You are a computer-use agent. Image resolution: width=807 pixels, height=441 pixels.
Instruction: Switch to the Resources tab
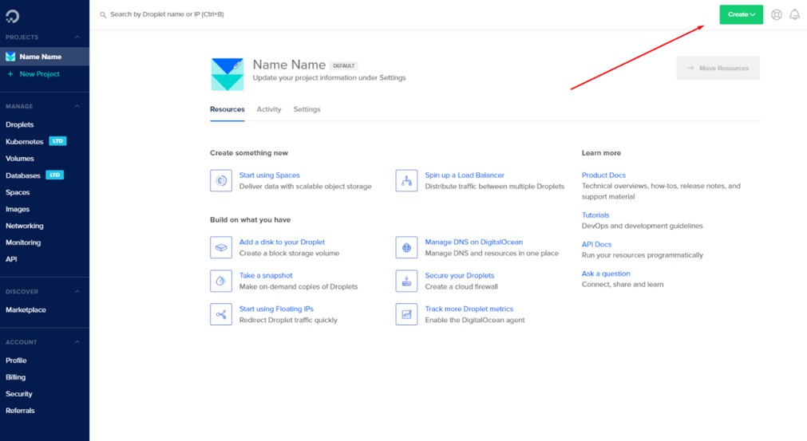[227, 109]
